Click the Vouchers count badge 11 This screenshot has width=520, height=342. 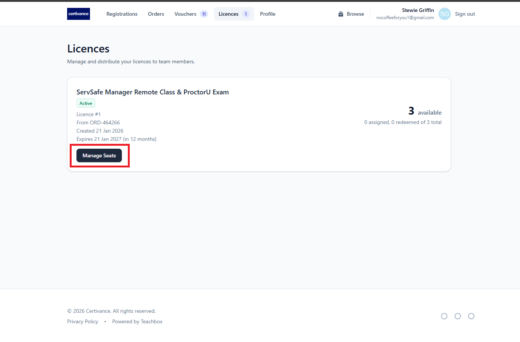click(204, 14)
